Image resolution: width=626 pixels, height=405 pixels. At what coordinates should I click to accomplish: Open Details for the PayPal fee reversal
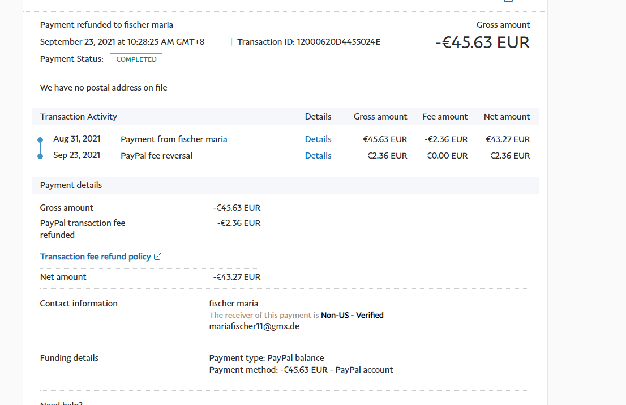(318, 156)
